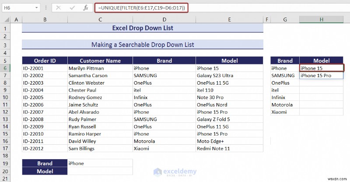The width and height of the screenshot is (350, 182).
Task: Select the empty Model input cell C20
Action: [100, 171]
